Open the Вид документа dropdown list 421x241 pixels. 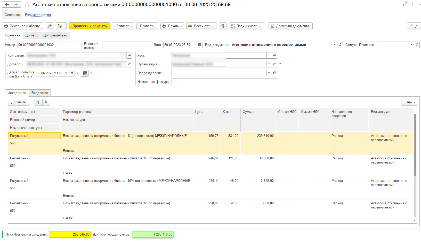pos(334,45)
